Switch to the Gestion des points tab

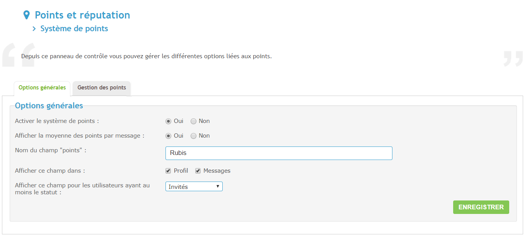tap(102, 88)
